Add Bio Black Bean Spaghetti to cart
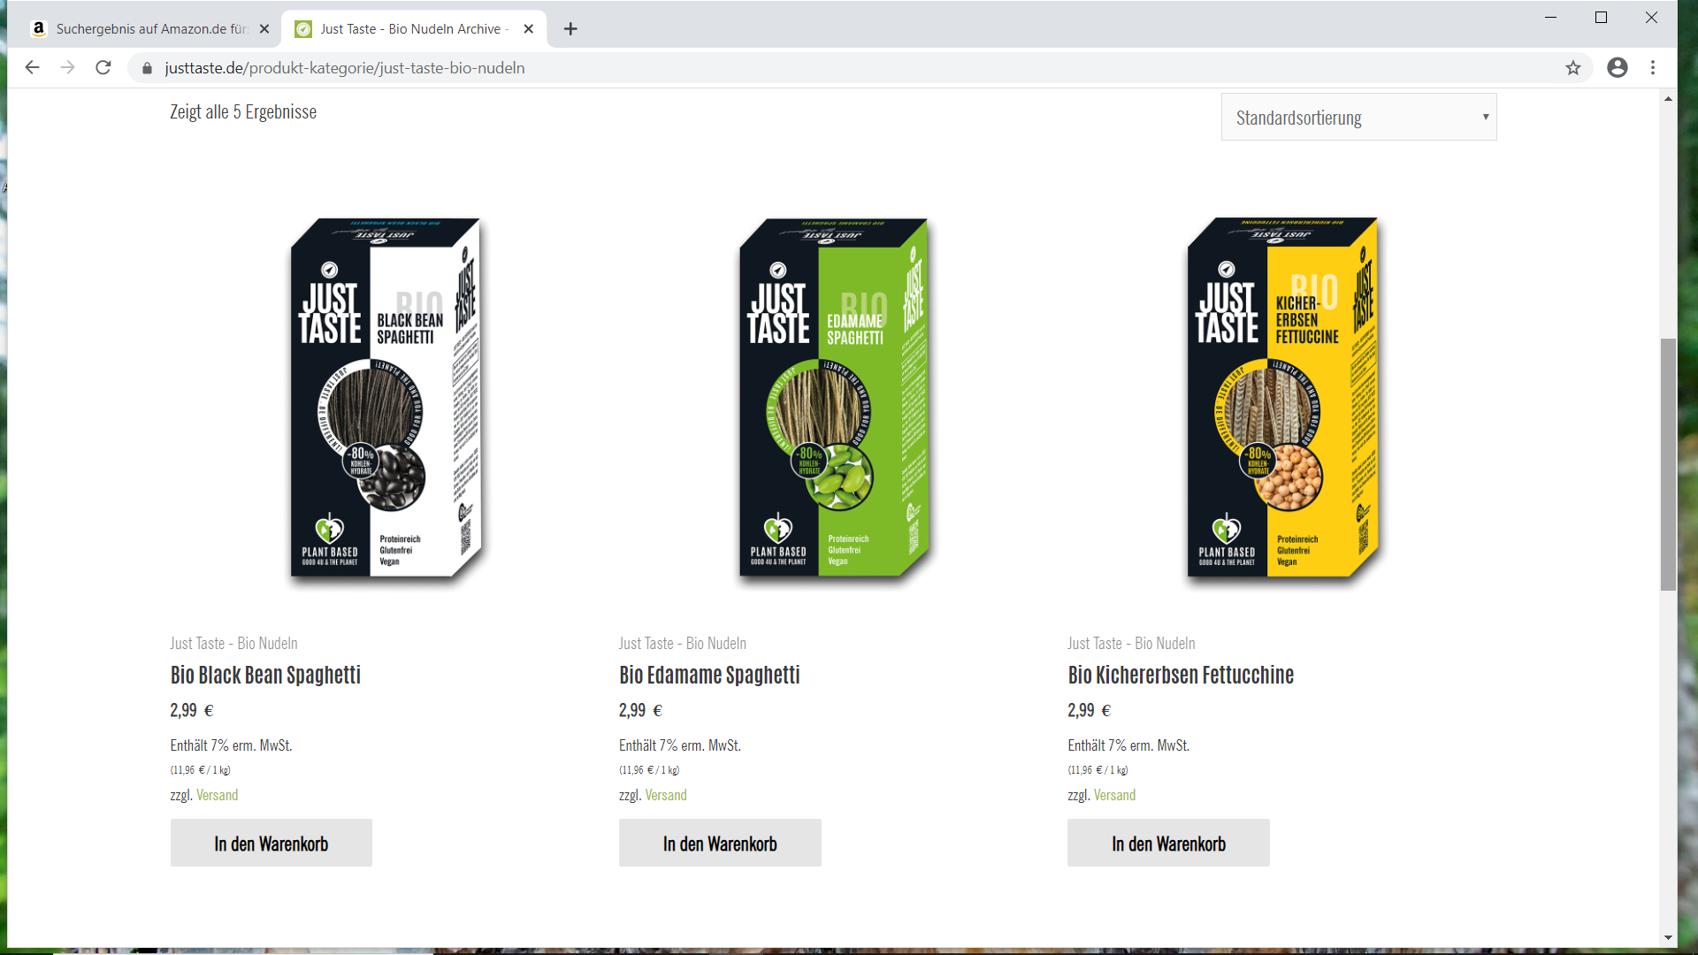 [272, 843]
